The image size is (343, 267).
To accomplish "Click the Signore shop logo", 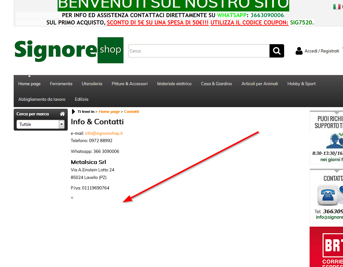I will [x=69, y=50].
